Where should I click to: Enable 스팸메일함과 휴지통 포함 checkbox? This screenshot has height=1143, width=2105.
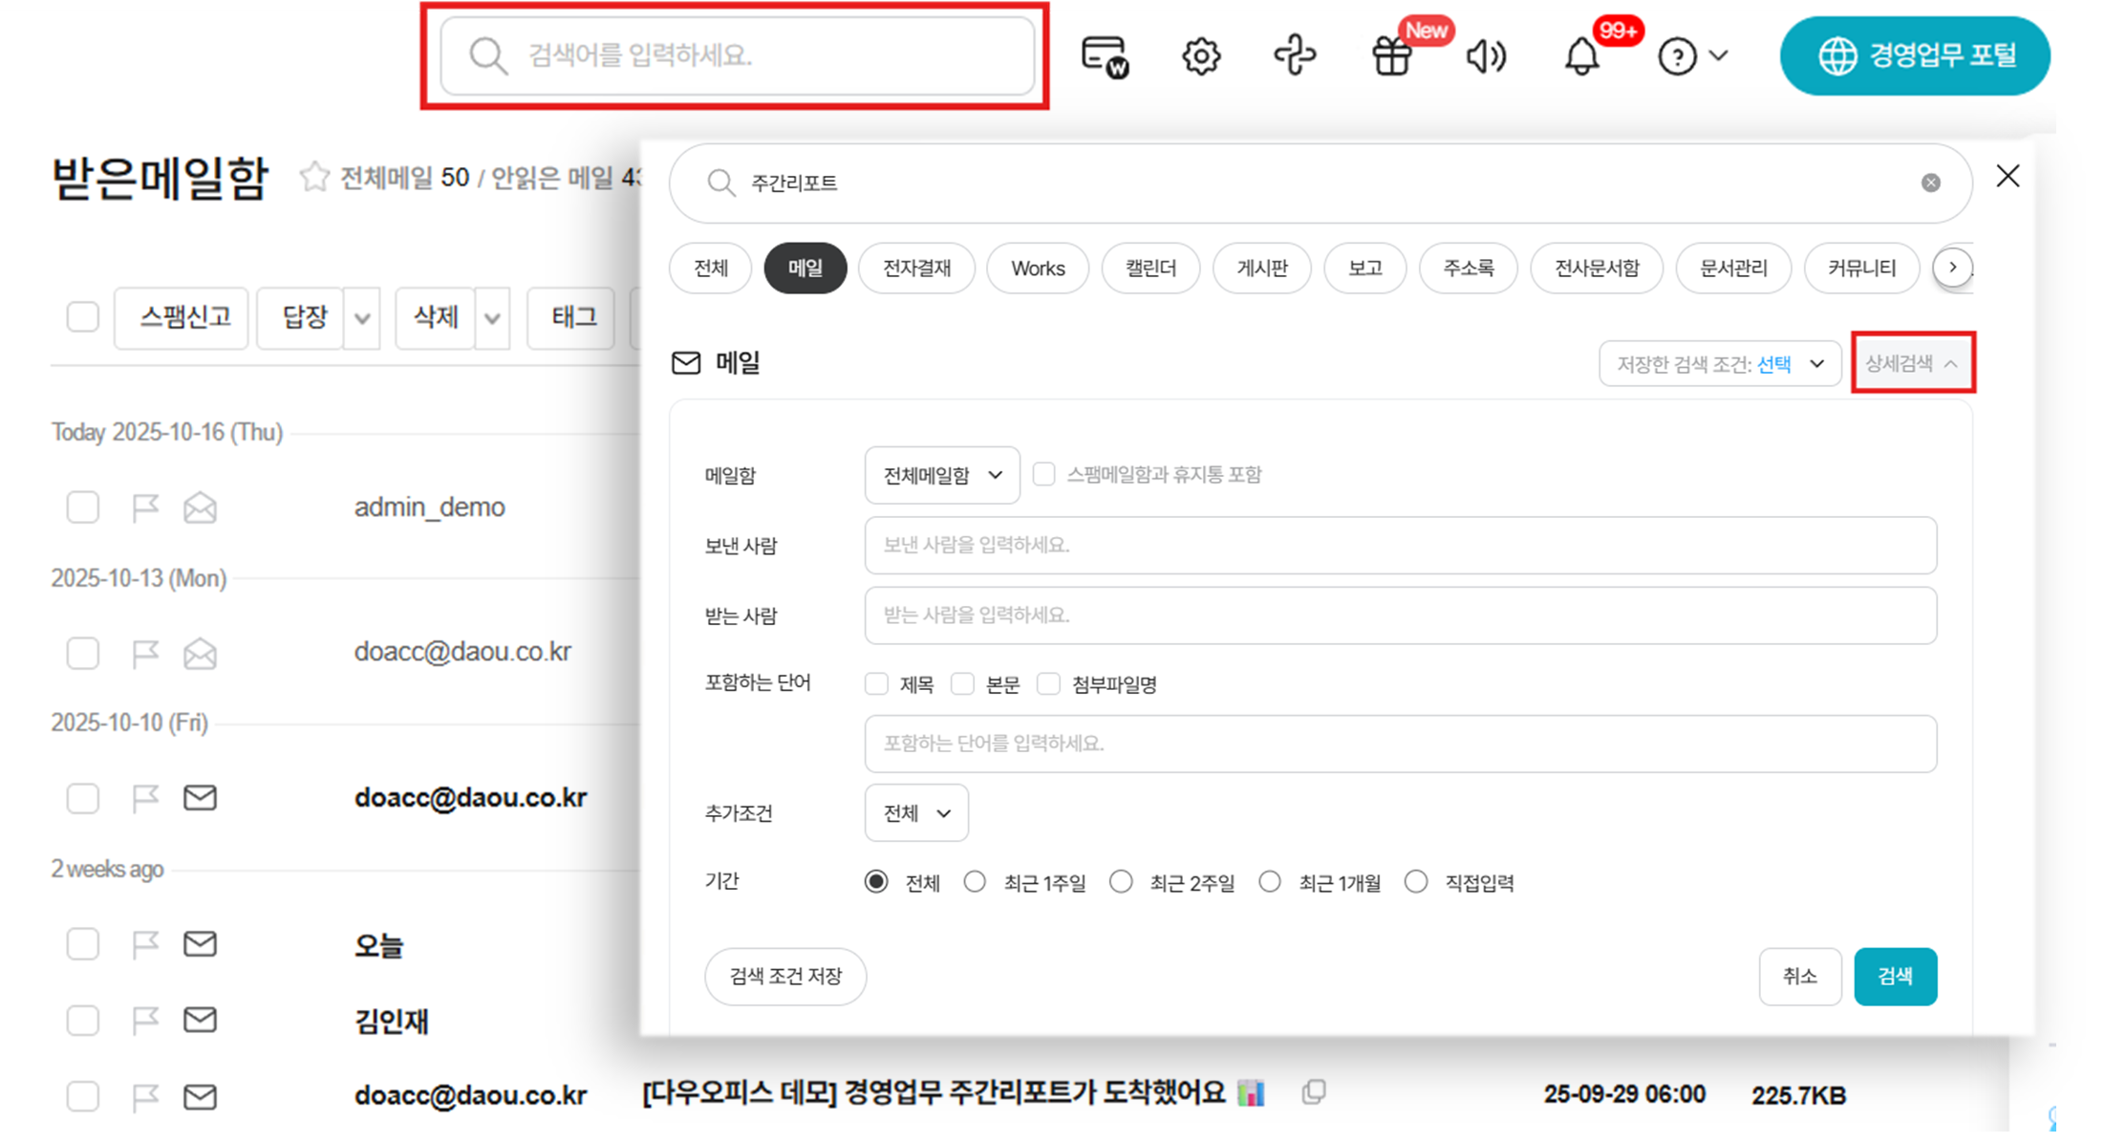click(x=1044, y=474)
